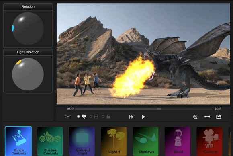Open the Blend tab
Screen dimensions: 233x156
click(178, 141)
